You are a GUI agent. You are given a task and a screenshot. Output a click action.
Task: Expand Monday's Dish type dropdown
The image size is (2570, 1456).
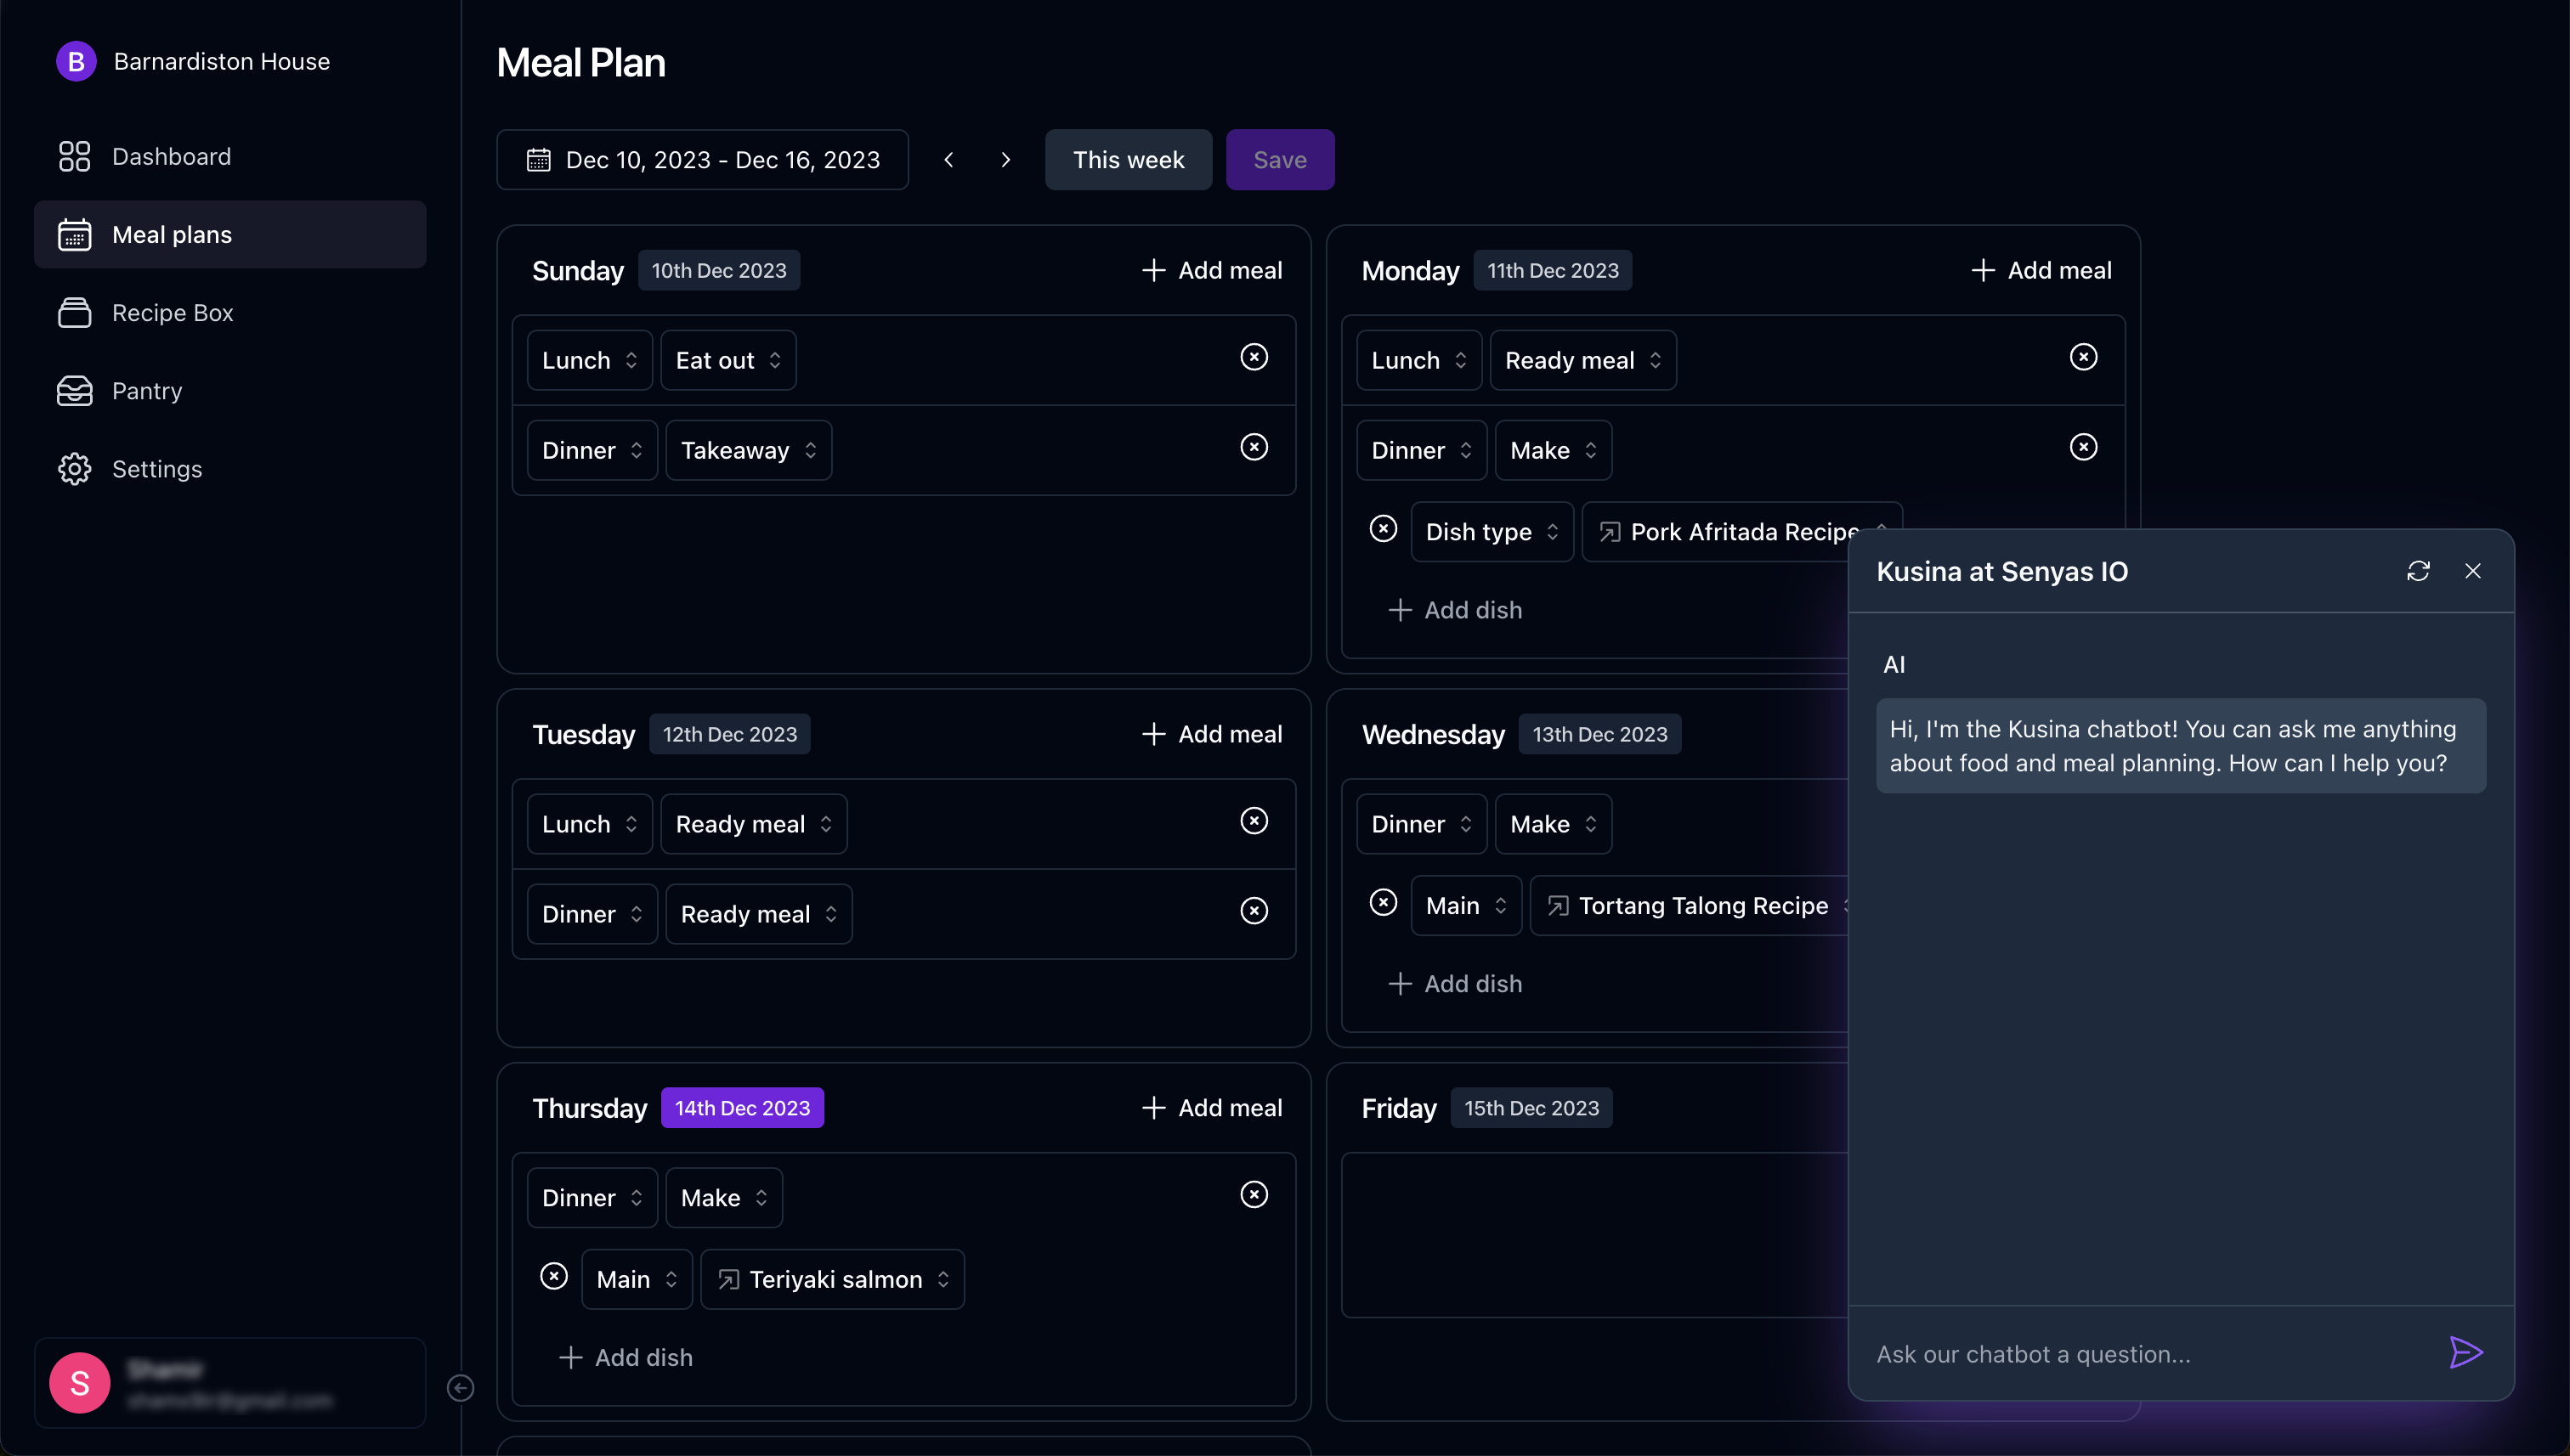(1491, 532)
